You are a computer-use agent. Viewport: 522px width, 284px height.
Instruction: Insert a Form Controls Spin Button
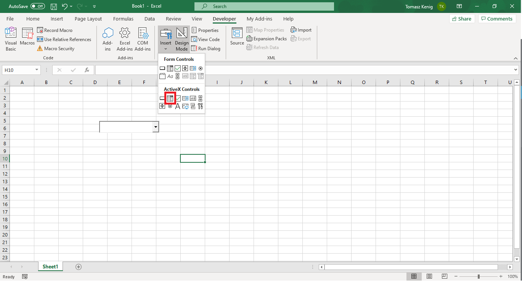[185, 68]
